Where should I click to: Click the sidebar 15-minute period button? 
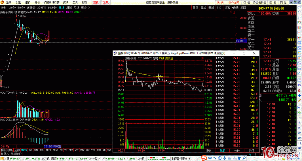coord(299,127)
